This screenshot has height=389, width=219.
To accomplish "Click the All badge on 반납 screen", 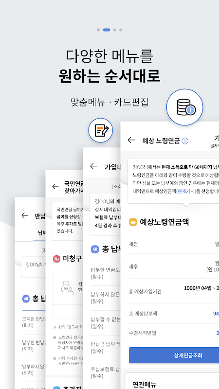I will [26, 299].
